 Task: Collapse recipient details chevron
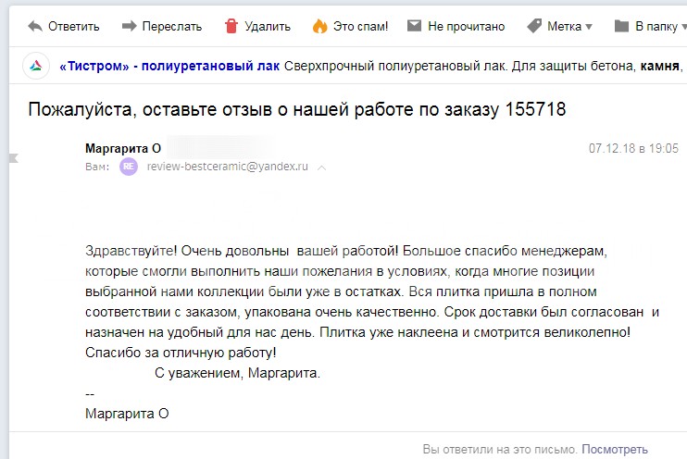321,167
